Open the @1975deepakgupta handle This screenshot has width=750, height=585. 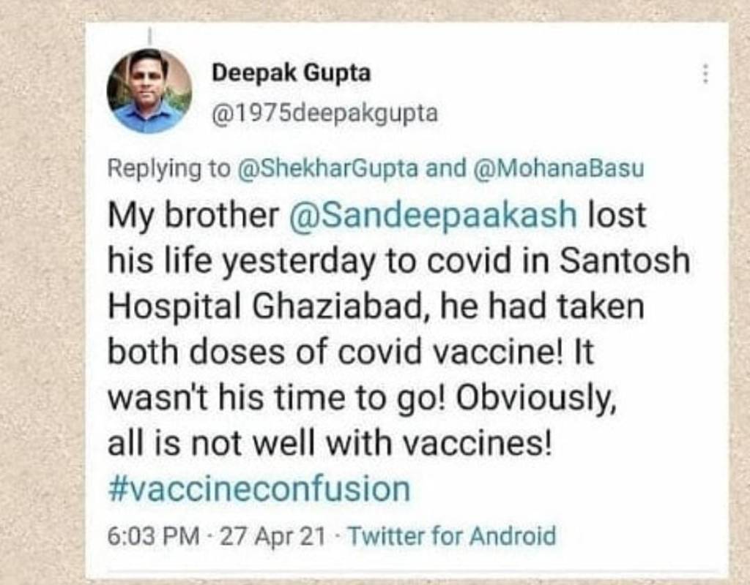click(x=324, y=113)
